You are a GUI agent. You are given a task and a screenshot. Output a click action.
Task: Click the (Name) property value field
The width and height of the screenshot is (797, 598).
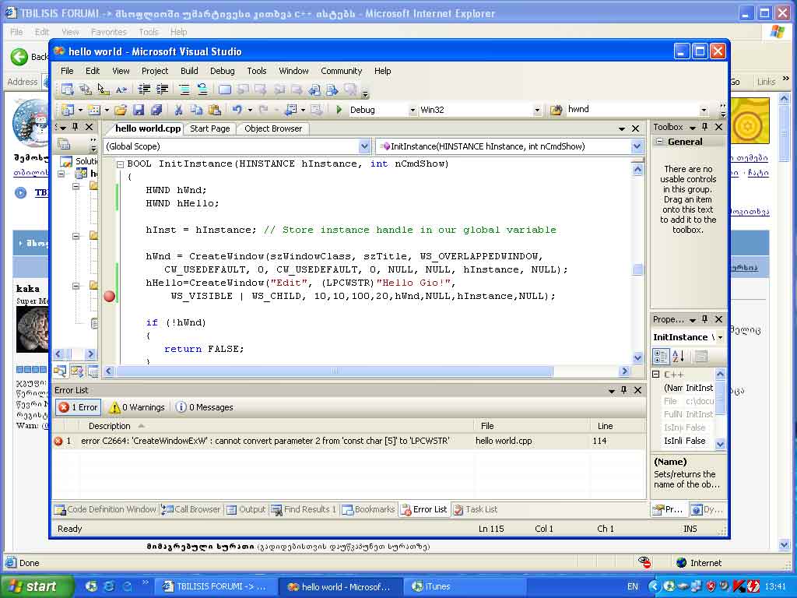pos(700,388)
